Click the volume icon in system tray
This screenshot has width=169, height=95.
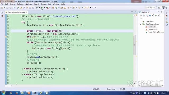[158, 93]
